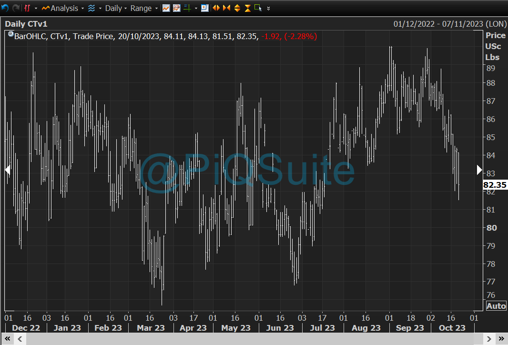Viewport: 508px width, 345px height.
Task: Click the Dec 22 month label
Action: point(26,328)
